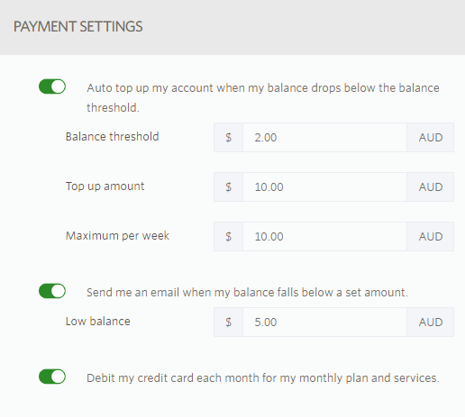
Task: Click AUD label in Maximum per week row
Action: click(x=431, y=236)
